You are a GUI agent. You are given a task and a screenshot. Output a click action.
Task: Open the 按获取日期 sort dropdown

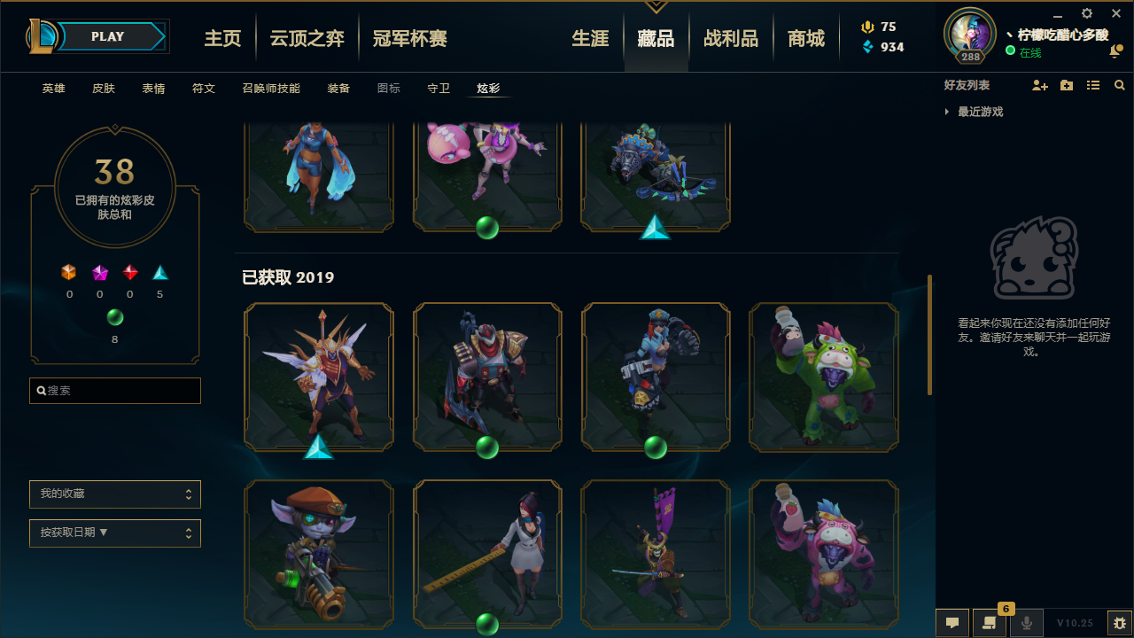tap(115, 533)
